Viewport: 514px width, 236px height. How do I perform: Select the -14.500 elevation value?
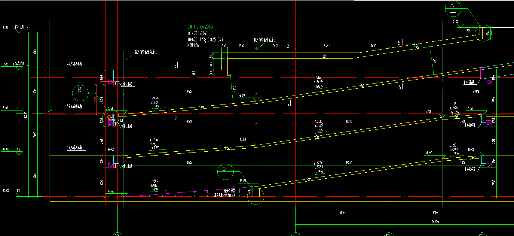click(x=5, y=191)
